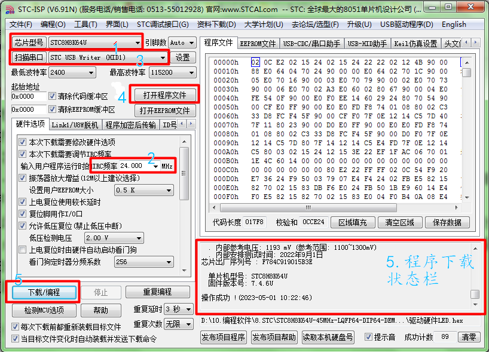
Task: Click right arrow of hardware options tab strip
Action: (191, 124)
